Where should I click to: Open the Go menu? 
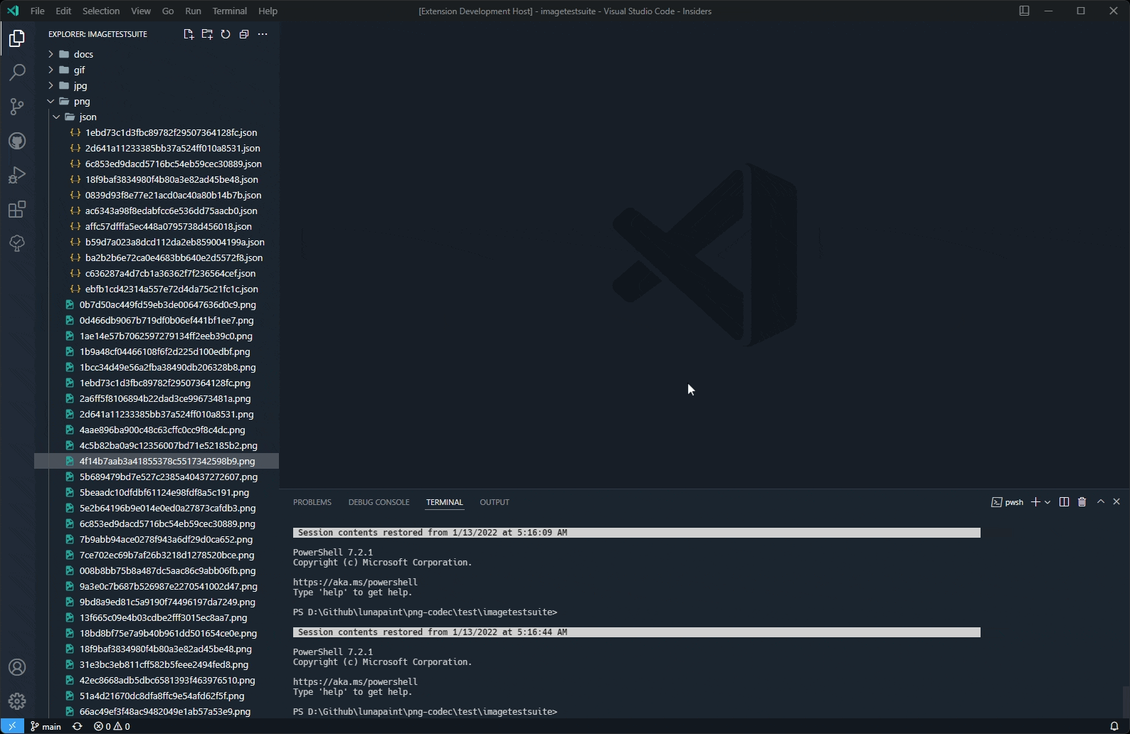168,11
